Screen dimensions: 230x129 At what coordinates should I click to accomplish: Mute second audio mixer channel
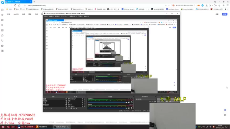129,108
